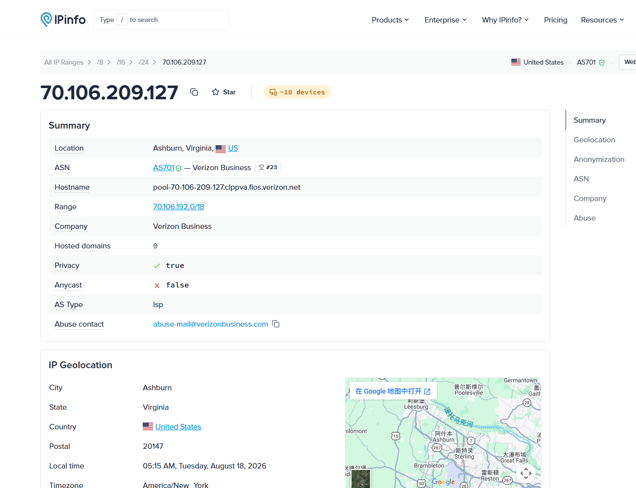Jump to Summary section in sidebar
Image resolution: width=636 pixels, height=488 pixels.
590,120
